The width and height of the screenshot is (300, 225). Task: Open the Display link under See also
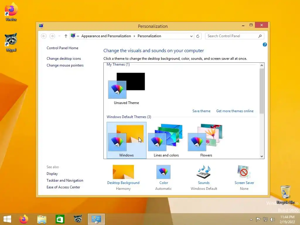52,174
